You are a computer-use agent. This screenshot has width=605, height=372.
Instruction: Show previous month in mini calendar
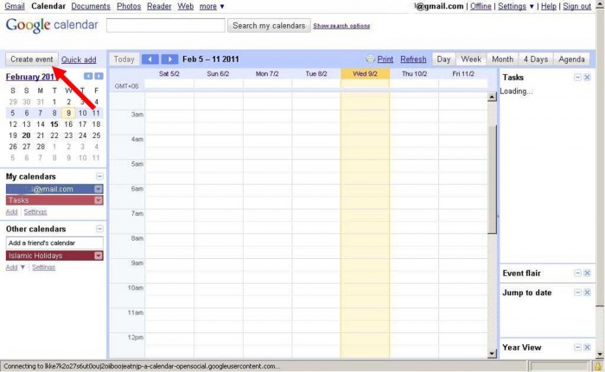pos(88,76)
